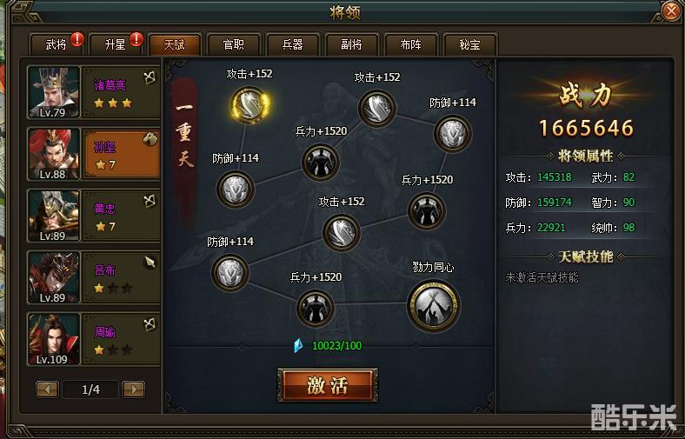Click the weapon type icon beside 诸葛亮
Screen dimensions: 685x439
click(x=150, y=77)
